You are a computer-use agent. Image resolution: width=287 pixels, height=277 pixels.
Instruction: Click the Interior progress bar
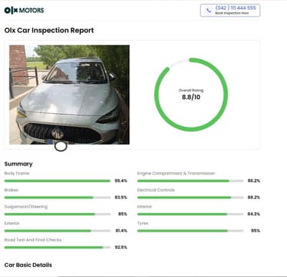click(191, 214)
